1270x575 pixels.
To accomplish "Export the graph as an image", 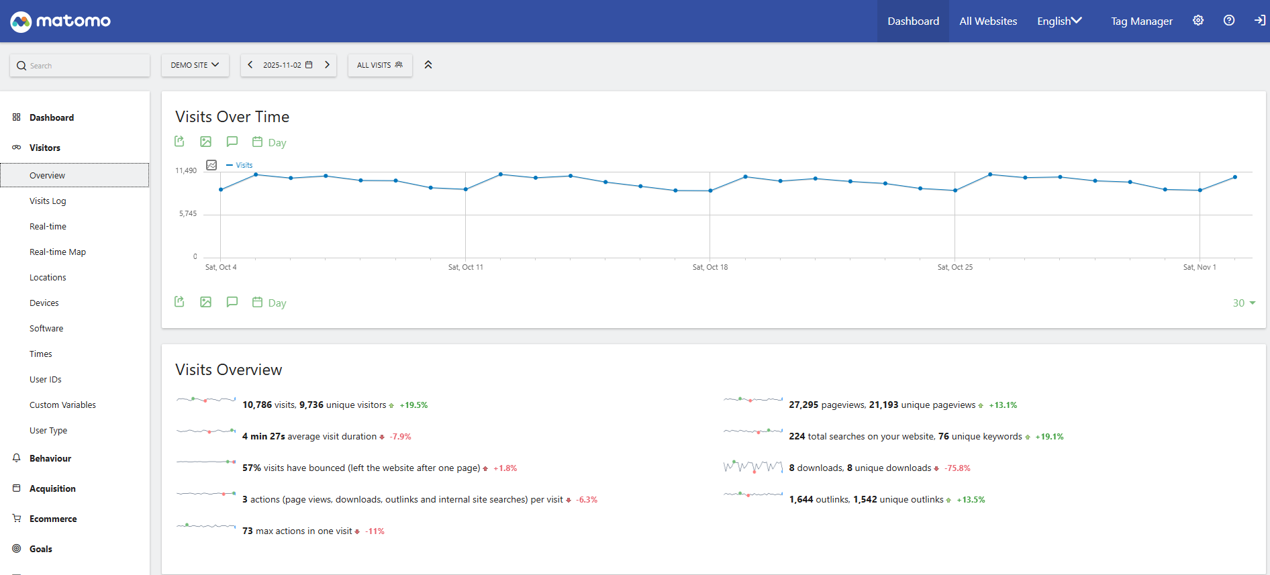I will pyautogui.click(x=205, y=142).
